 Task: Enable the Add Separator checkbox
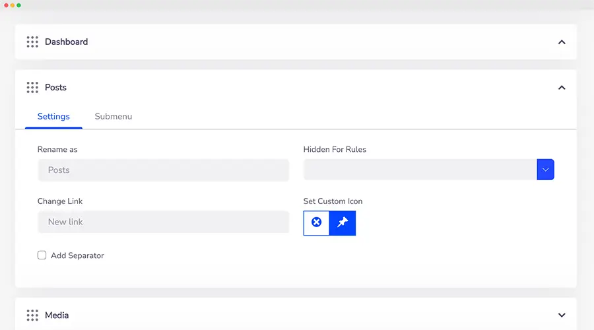point(42,255)
